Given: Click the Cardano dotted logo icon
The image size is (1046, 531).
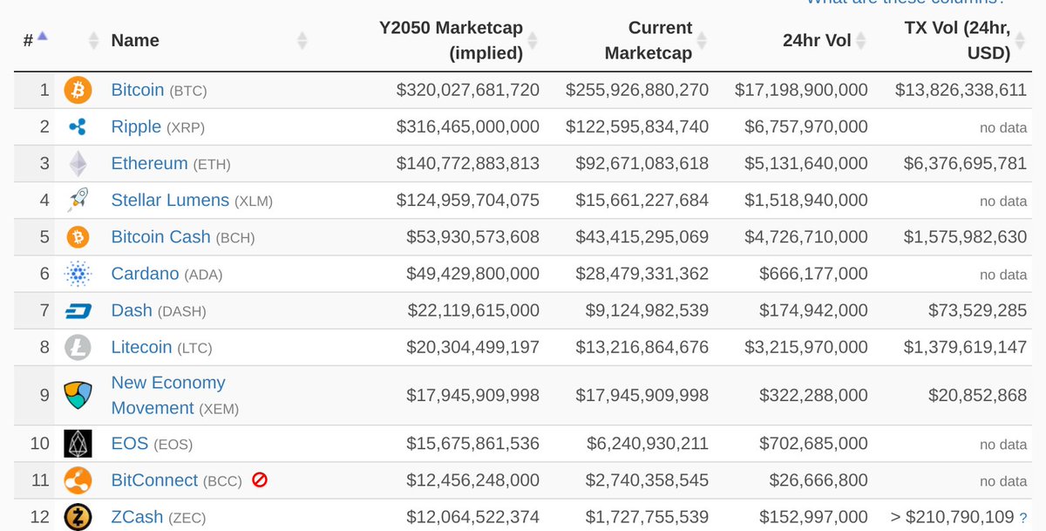Looking at the screenshot, I should point(78,274).
